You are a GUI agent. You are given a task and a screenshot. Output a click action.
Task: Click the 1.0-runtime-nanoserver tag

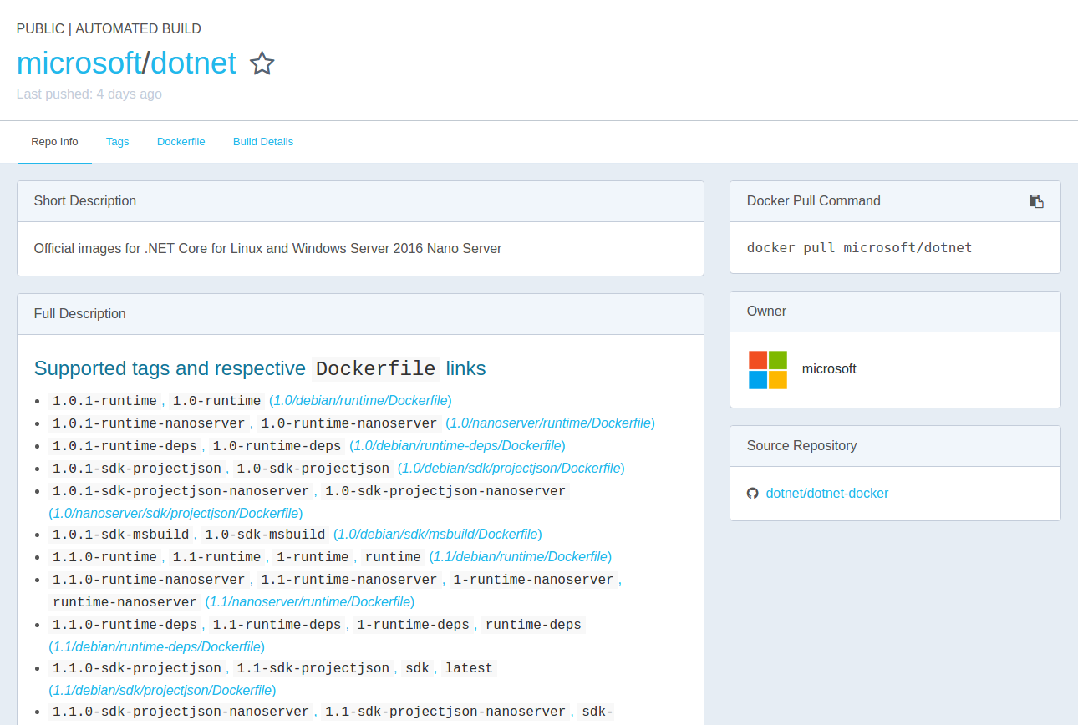pyautogui.click(x=349, y=423)
